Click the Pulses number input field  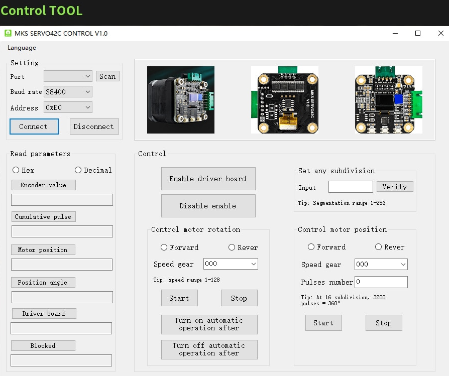(x=381, y=282)
